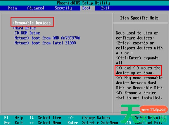
Task: Select the Boot tab
Action: coord(86,8)
